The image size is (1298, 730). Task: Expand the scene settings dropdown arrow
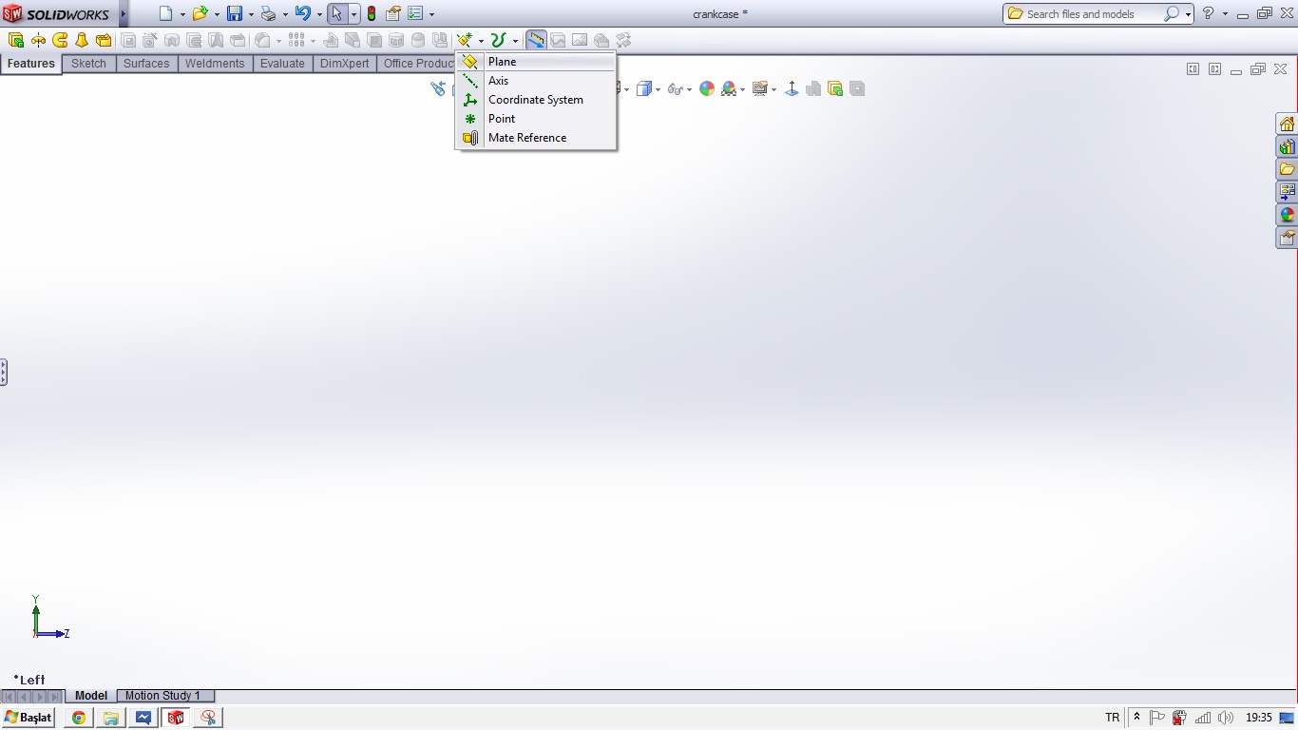pyautogui.click(x=742, y=88)
